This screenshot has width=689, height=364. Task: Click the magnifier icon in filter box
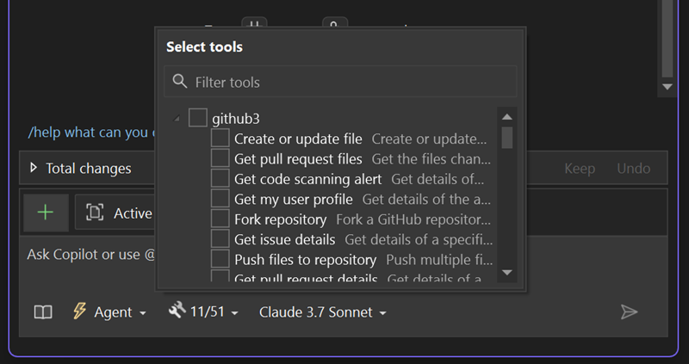(x=180, y=82)
